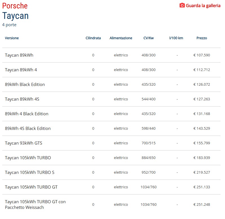Open the Taycan 105kWh TURBO GT version
225x219 pixels.
31,187
